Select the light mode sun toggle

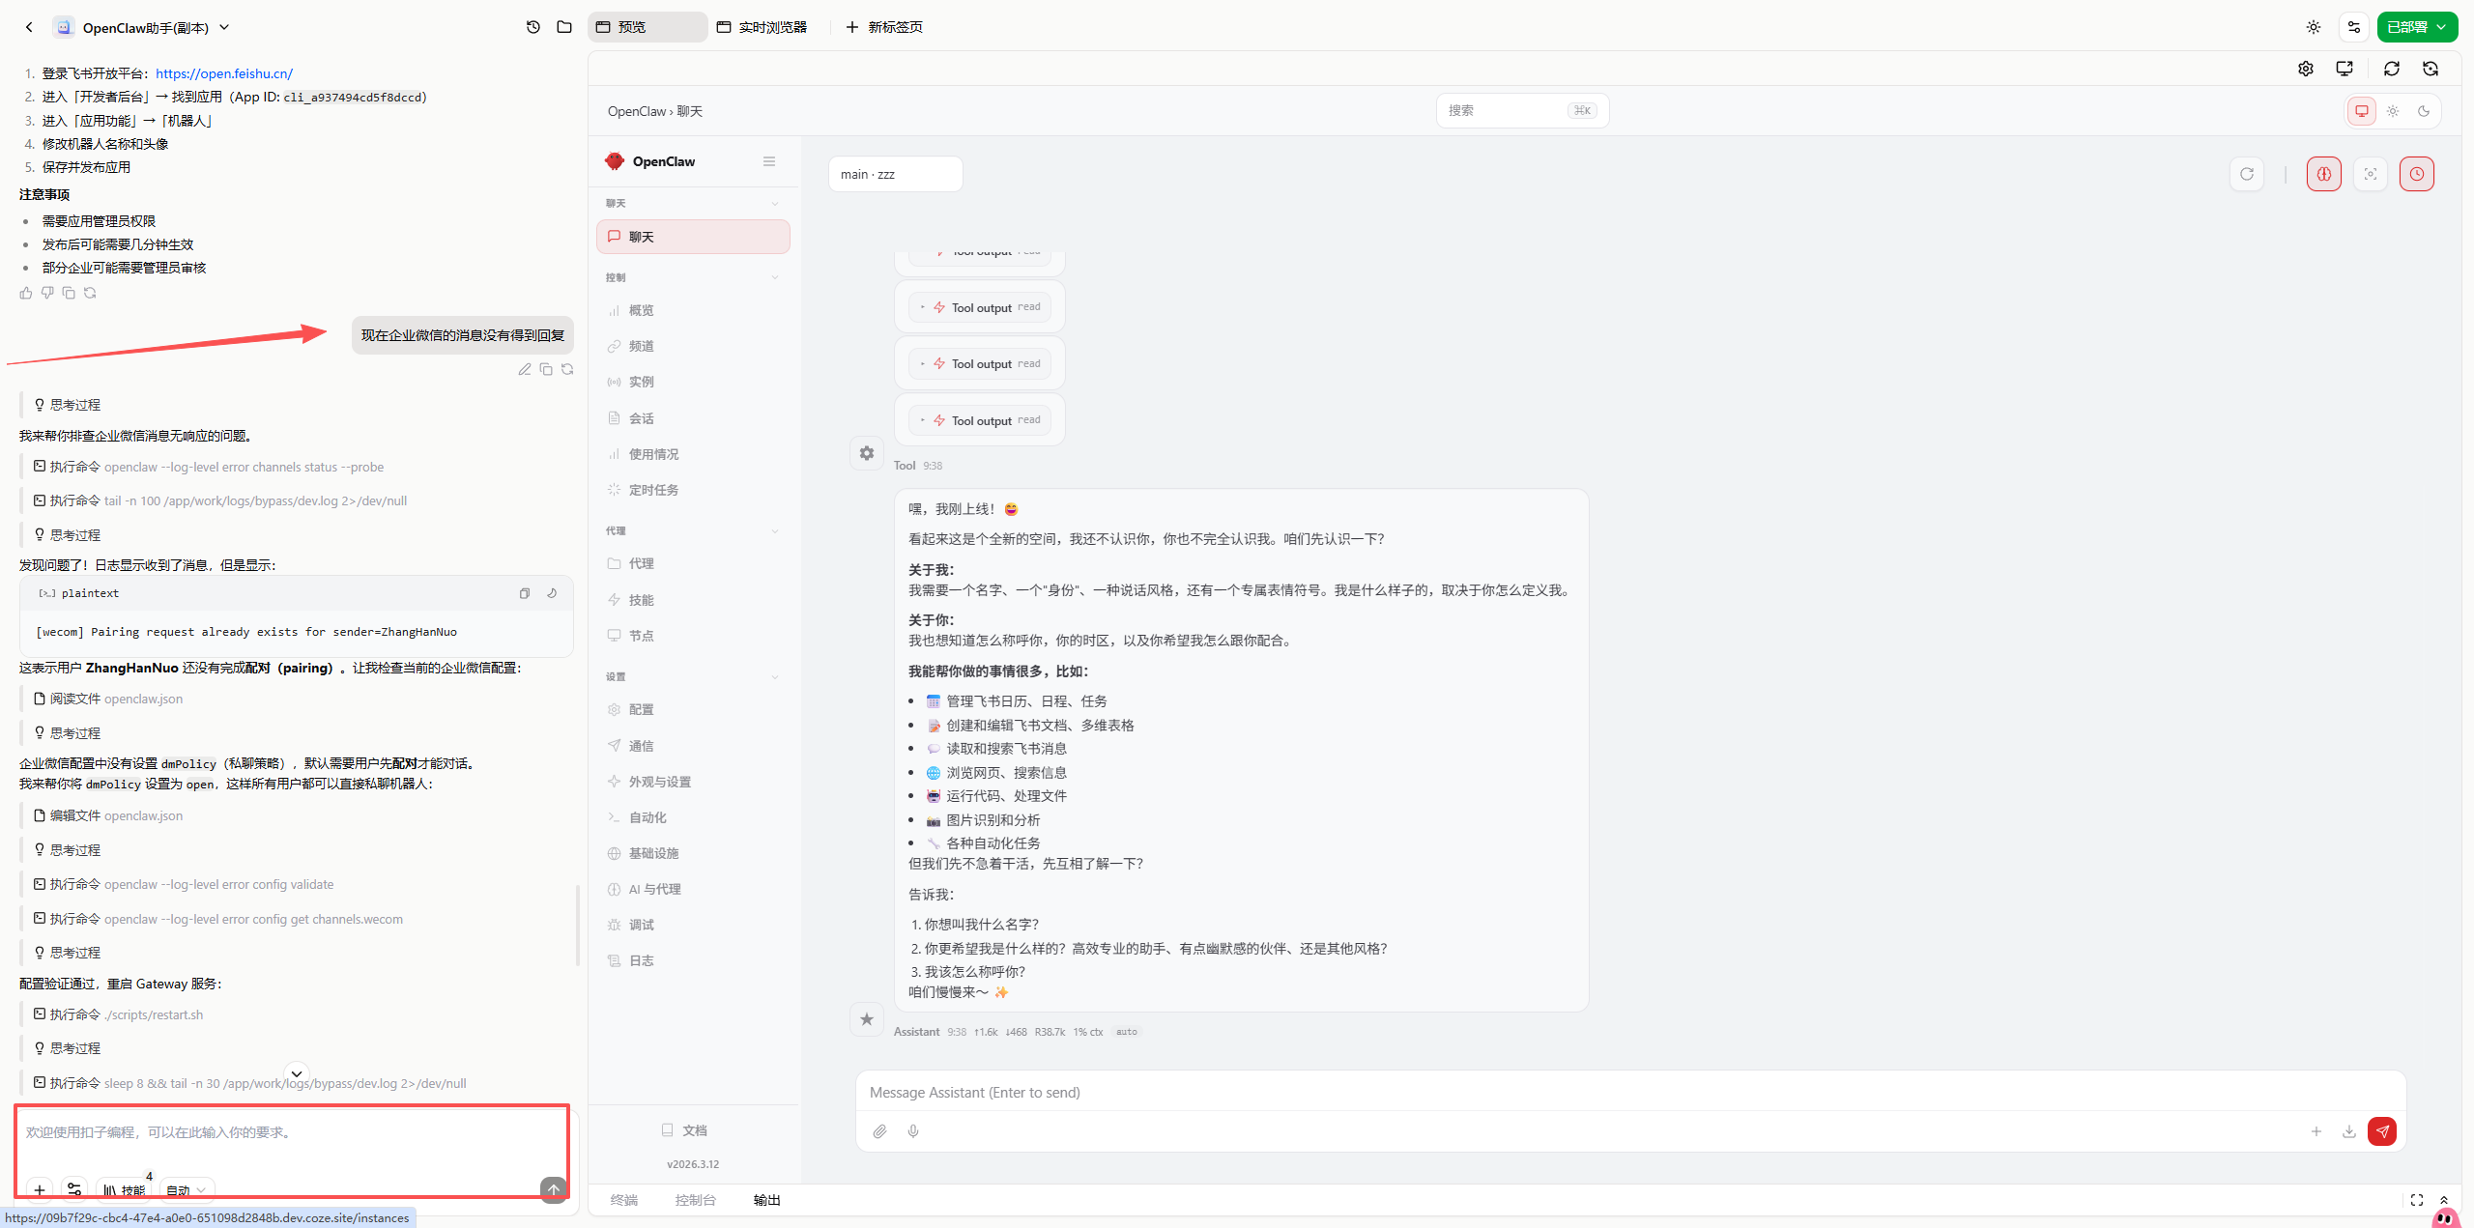pyautogui.click(x=2393, y=111)
